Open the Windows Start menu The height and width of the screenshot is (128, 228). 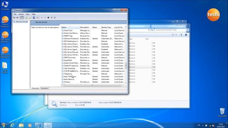pyautogui.click(x=3, y=125)
